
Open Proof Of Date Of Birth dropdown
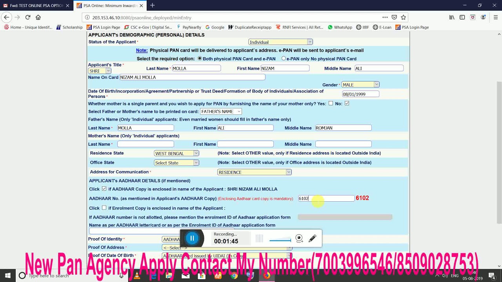click(x=227, y=256)
